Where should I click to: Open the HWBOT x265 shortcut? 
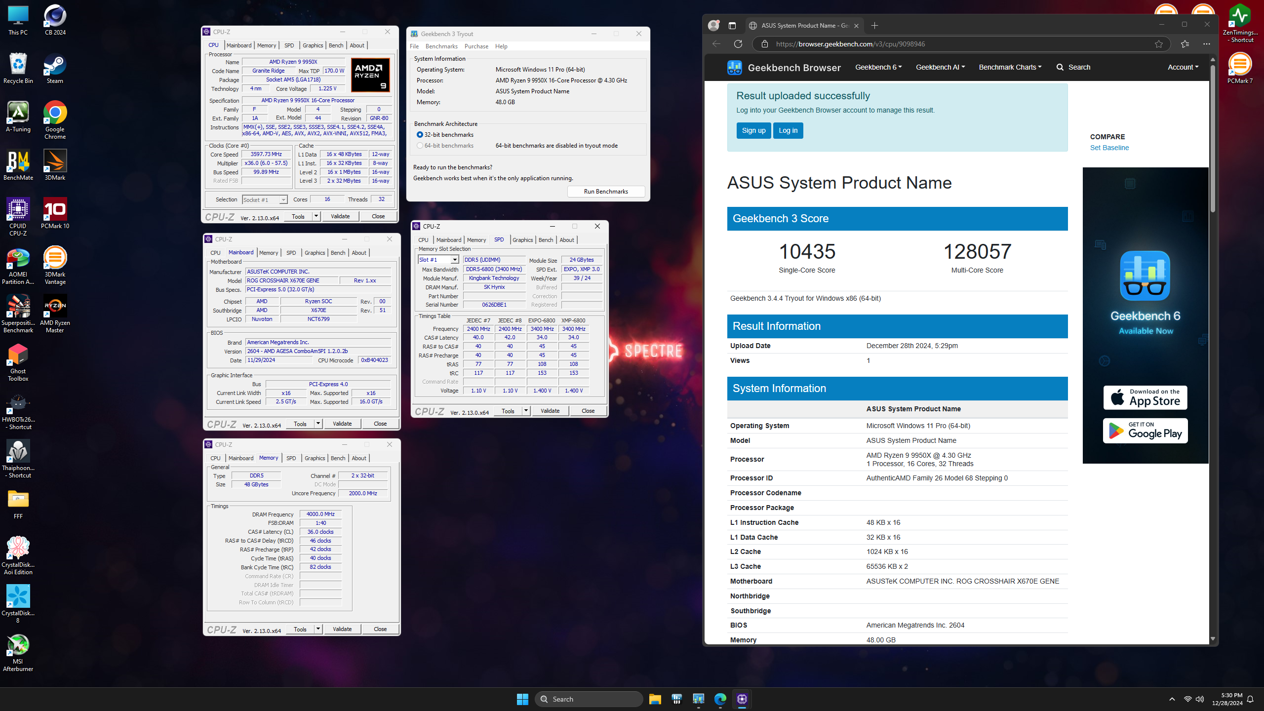pos(18,410)
